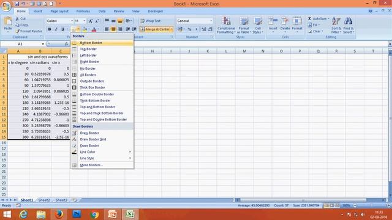
Task: Click the formula bar input
Action: [x=228, y=44]
